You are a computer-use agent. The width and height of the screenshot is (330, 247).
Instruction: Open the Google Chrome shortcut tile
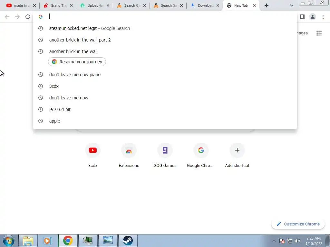pos(201,155)
